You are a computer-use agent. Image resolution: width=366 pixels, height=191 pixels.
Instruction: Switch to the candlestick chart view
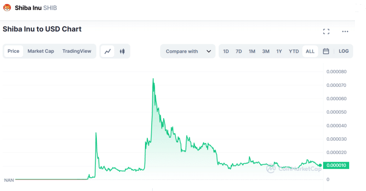click(x=122, y=51)
